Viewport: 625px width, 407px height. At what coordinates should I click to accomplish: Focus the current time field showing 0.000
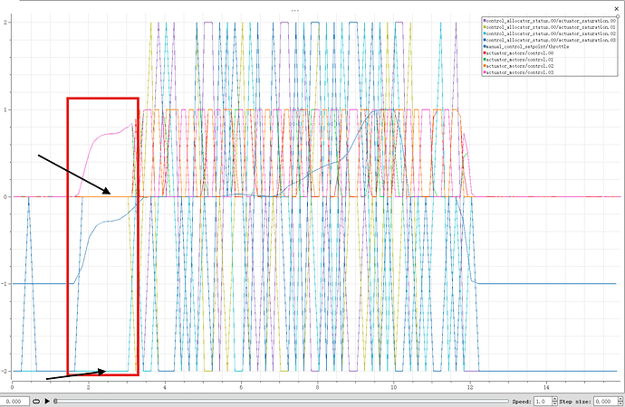click(14, 401)
